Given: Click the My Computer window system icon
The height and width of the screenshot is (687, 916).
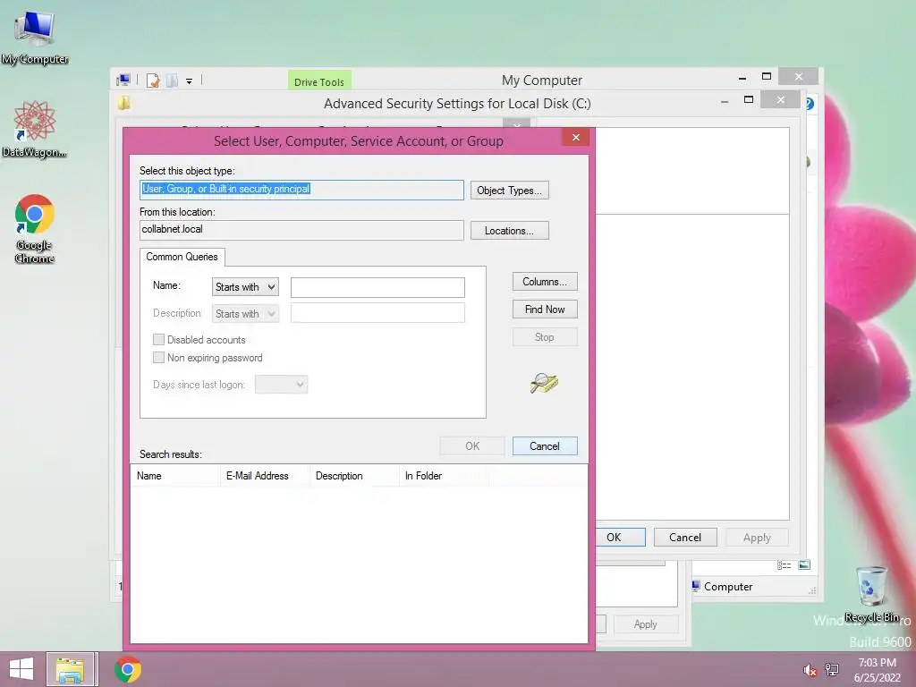Looking at the screenshot, I should click(123, 80).
